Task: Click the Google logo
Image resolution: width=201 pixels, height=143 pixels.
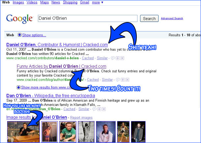Action: pyautogui.click(x=19, y=19)
